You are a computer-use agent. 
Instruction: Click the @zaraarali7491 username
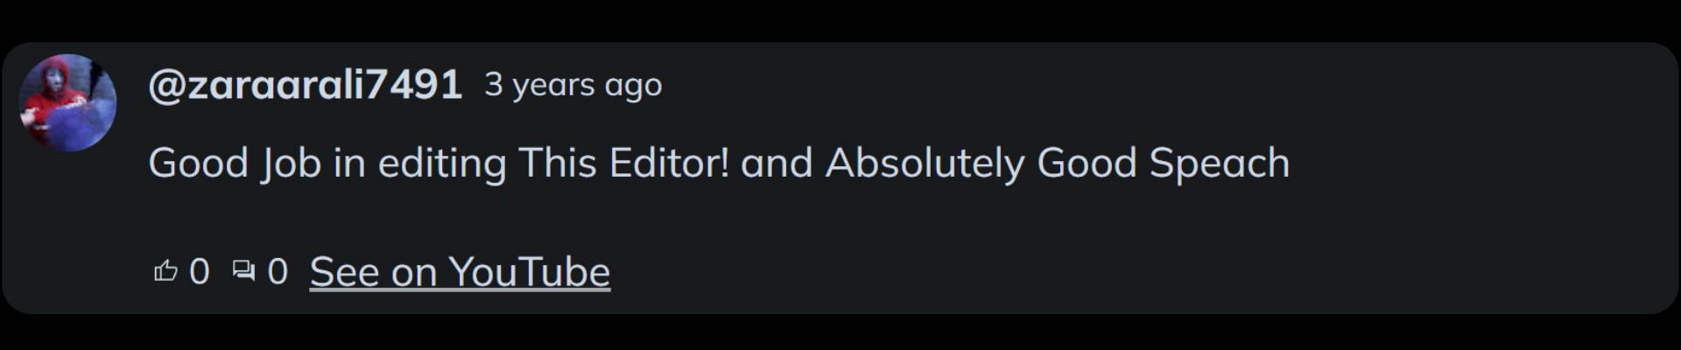(x=305, y=85)
